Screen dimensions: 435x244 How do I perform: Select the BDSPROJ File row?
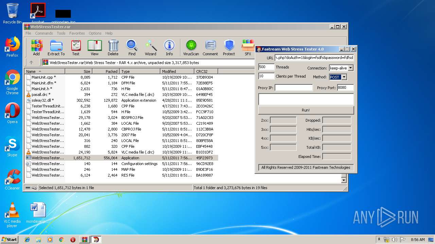(x=121, y=118)
